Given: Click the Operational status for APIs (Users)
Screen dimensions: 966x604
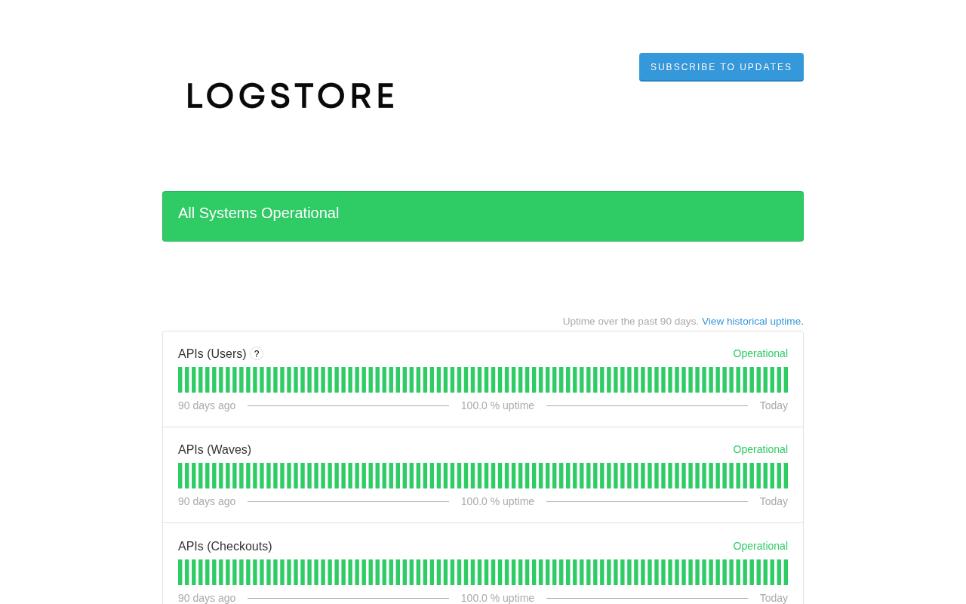Looking at the screenshot, I should pyautogui.click(x=760, y=353).
